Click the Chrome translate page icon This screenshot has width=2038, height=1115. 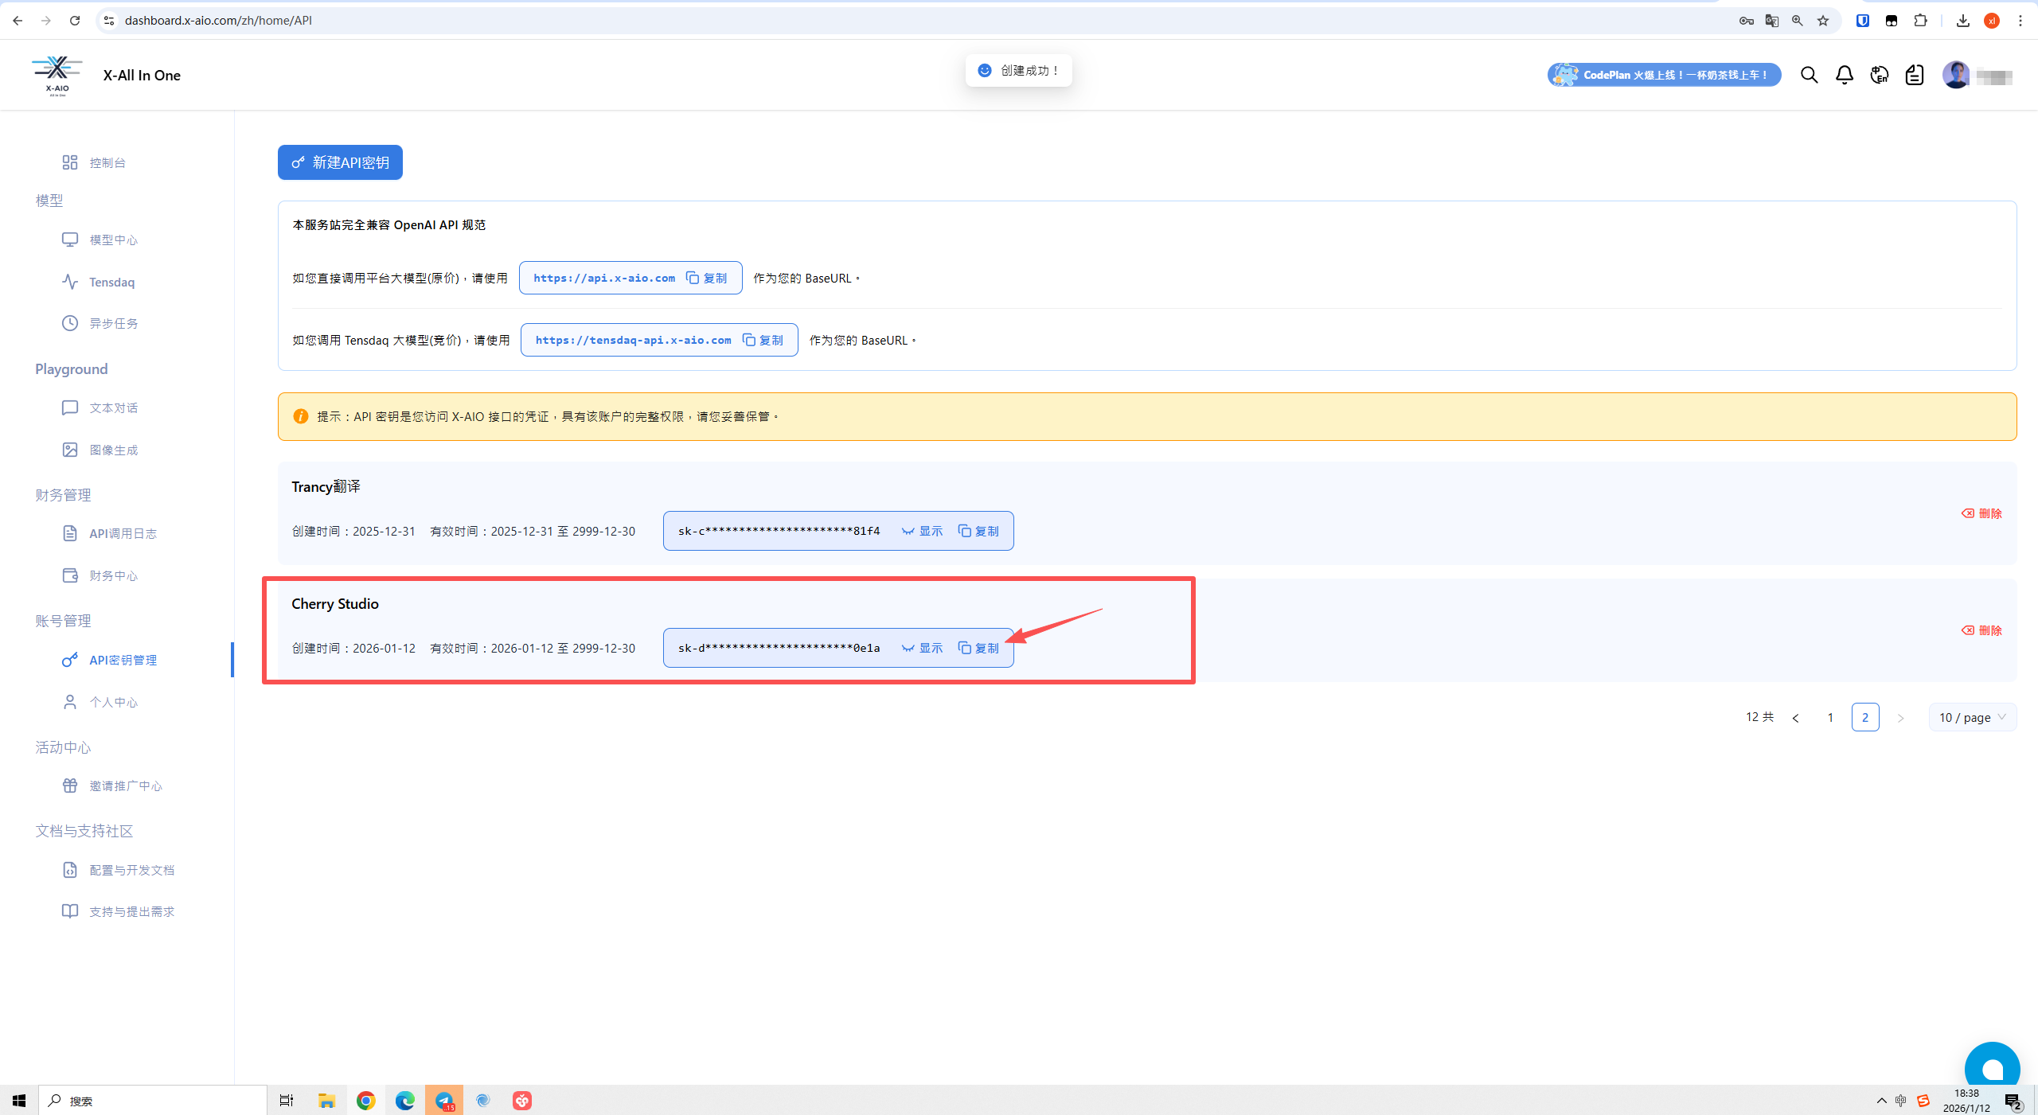pyautogui.click(x=1771, y=21)
